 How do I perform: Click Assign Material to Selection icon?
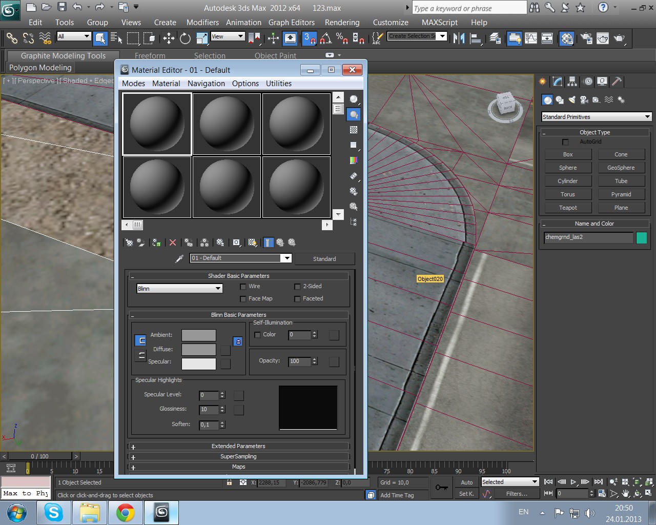pos(157,243)
